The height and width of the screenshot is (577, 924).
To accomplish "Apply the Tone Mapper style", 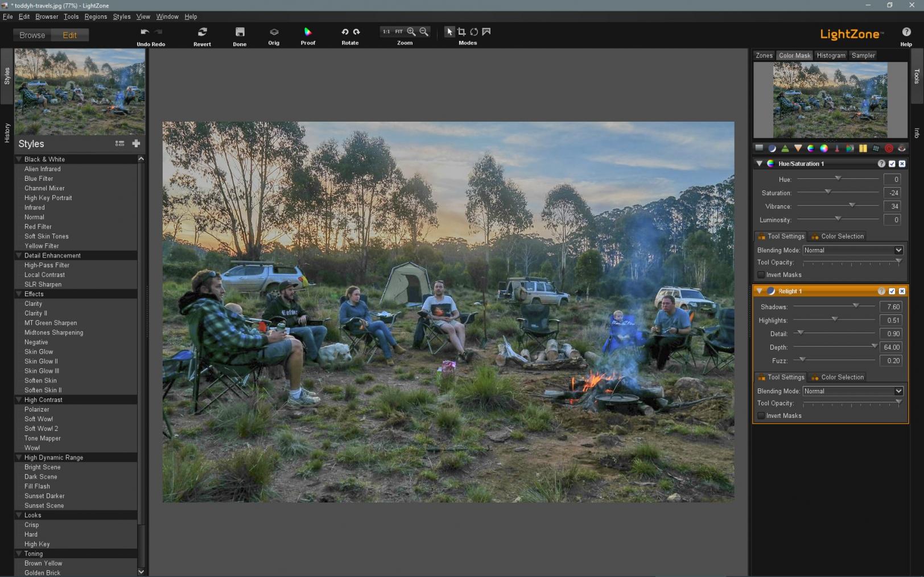I will click(x=43, y=438).
